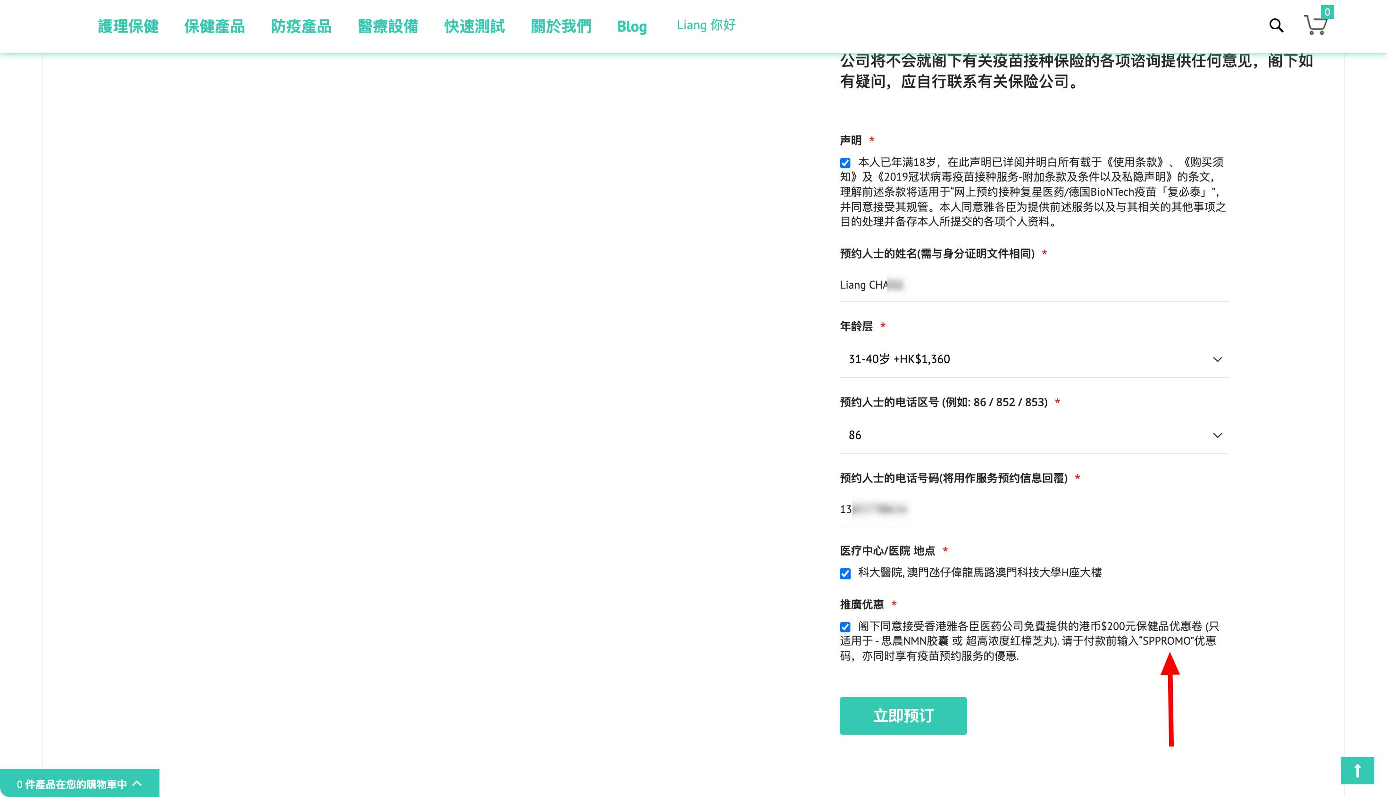Open 關於我們 page
1387x797 pixels.
pyautogui.click(x=560, y=26)
